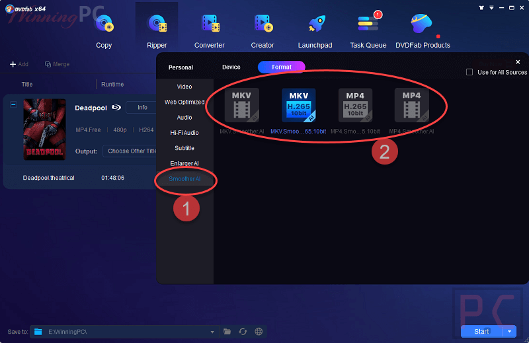Open the Creator module

(263, 32)
